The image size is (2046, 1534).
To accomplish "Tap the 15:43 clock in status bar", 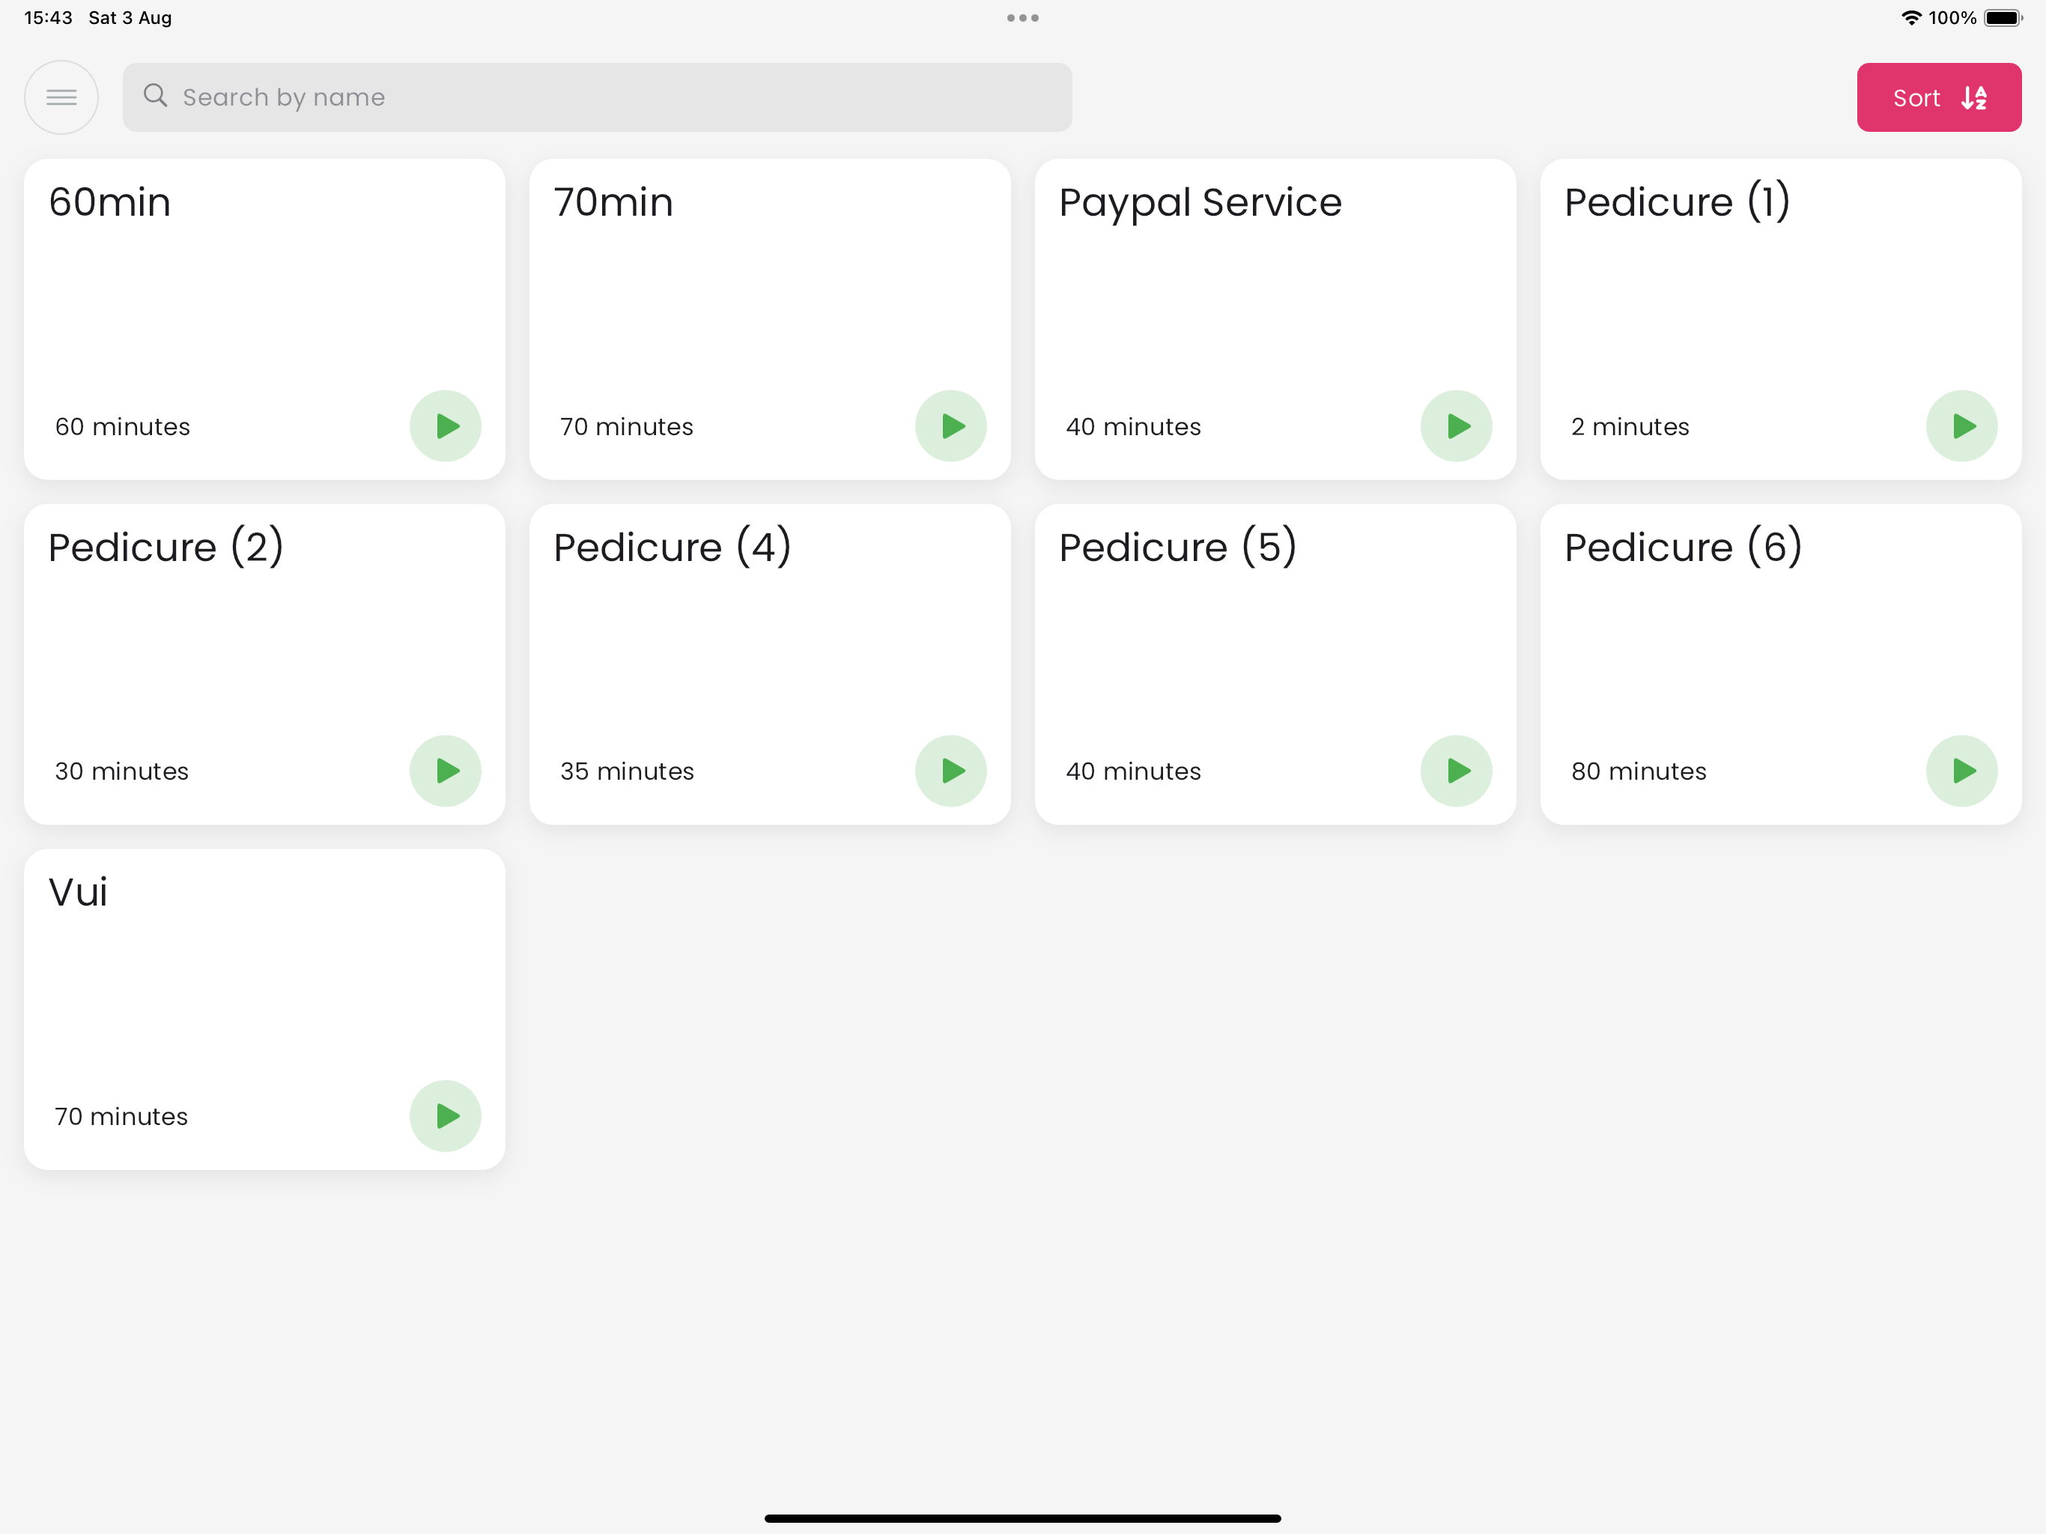I will [x=48, y=17].
